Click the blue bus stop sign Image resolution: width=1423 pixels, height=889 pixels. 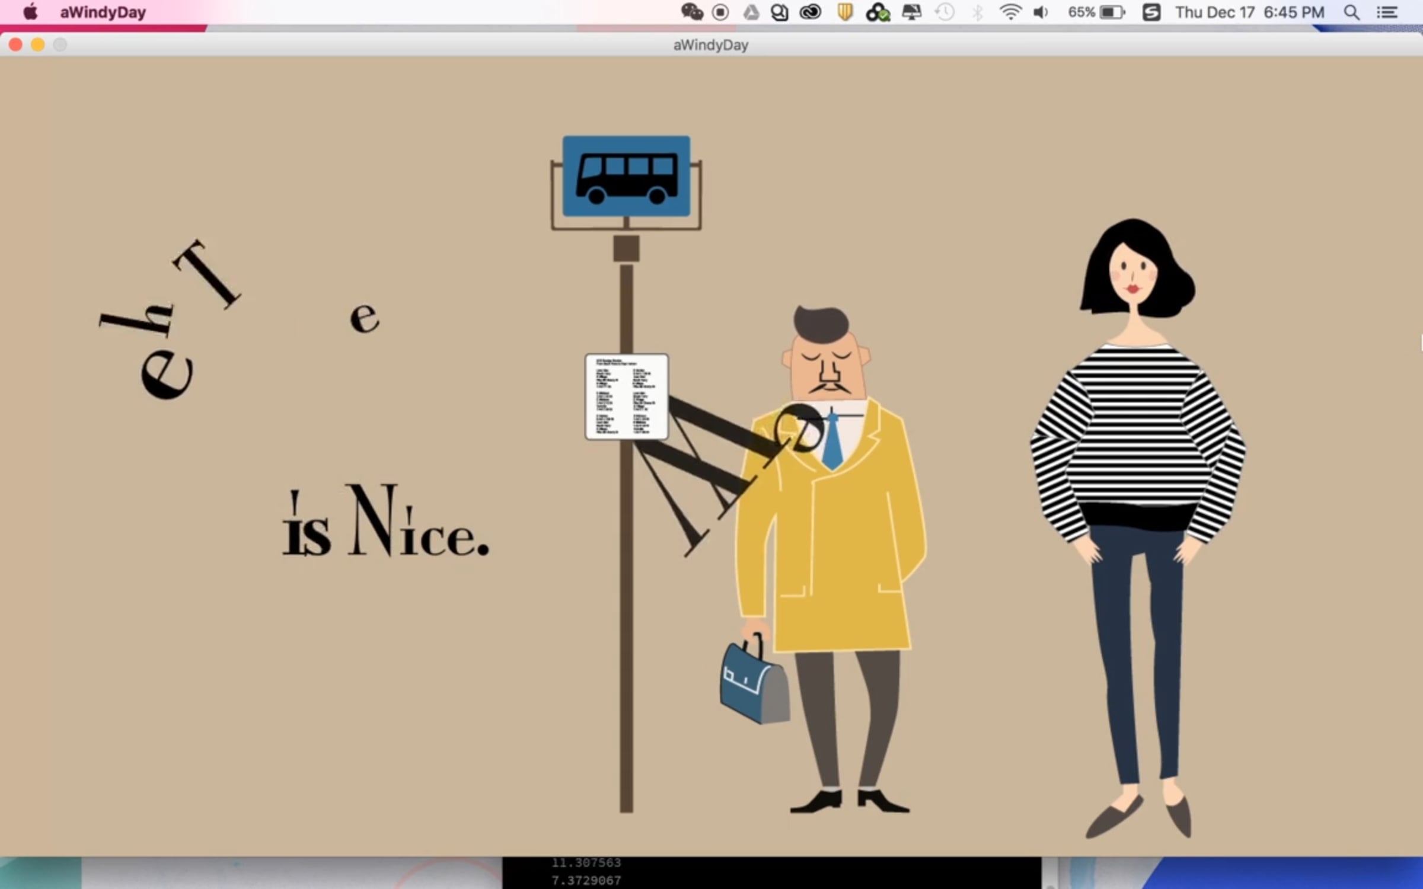tap(626, 176)
